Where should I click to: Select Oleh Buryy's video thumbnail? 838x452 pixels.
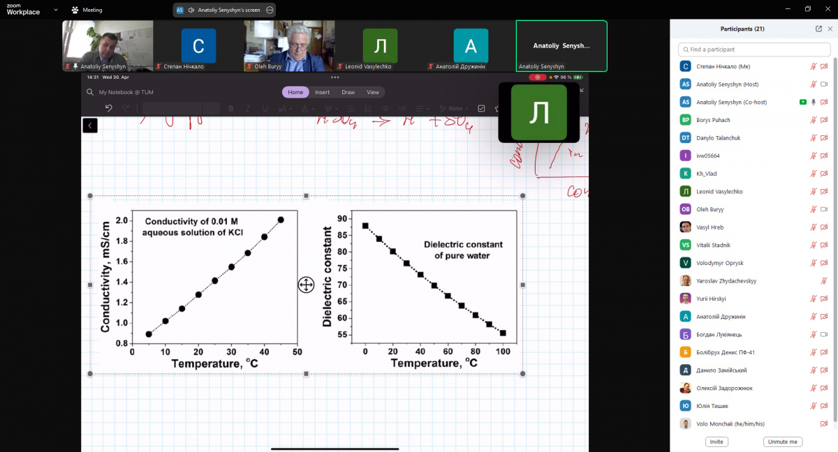click(289, 45)
